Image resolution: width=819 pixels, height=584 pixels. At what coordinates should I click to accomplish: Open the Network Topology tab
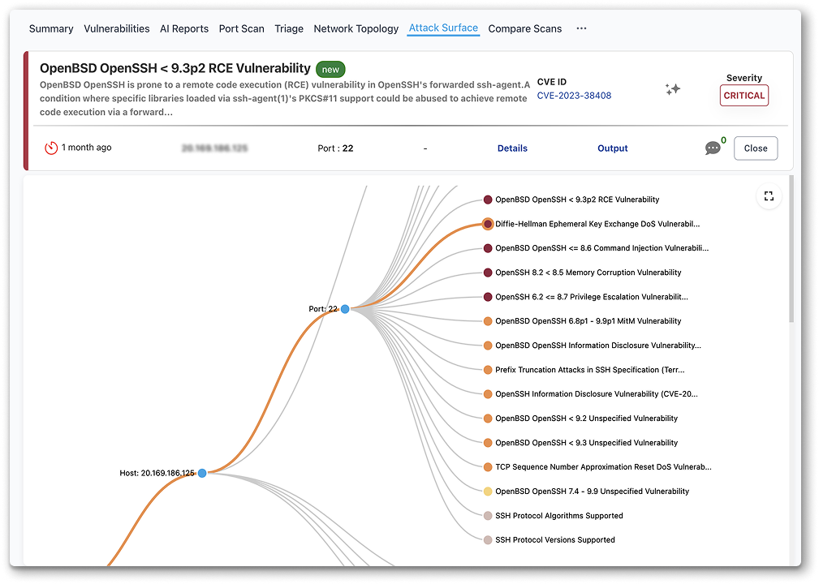356,28
